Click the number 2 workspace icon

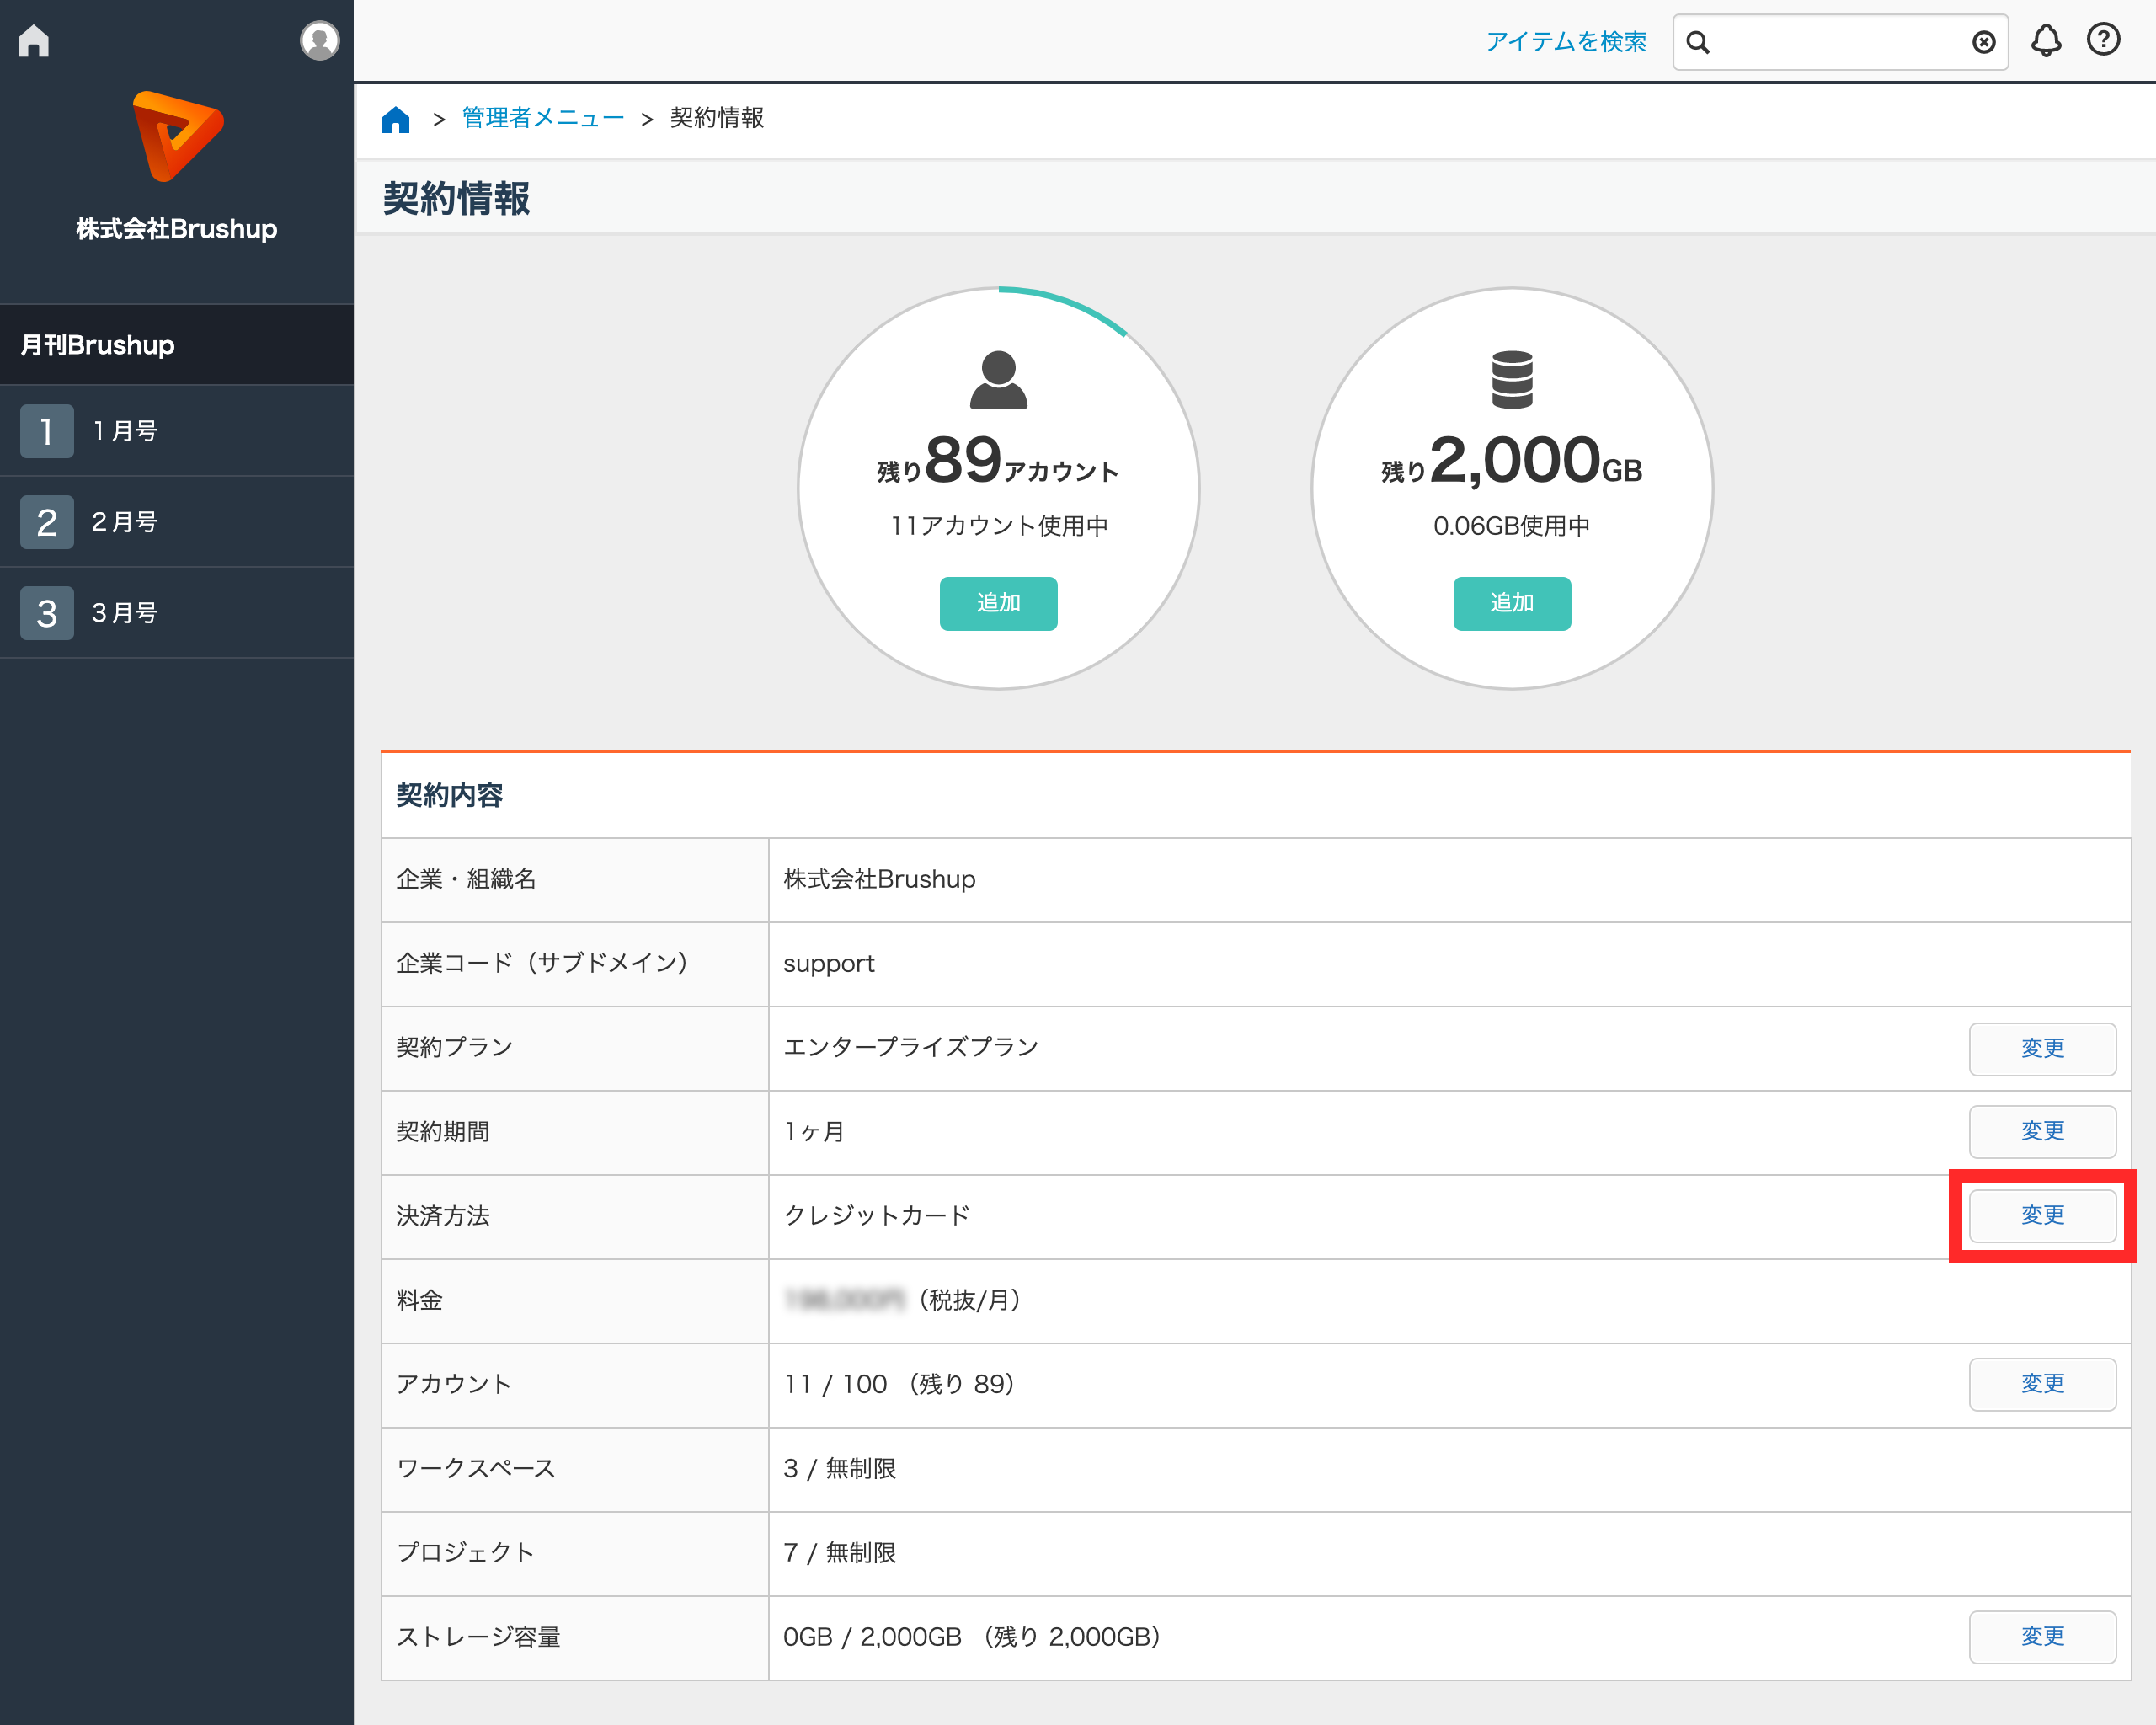click(47, 522)
